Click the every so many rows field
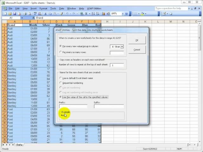This screenshot has height=152, width=203. [x=117, y=53]
